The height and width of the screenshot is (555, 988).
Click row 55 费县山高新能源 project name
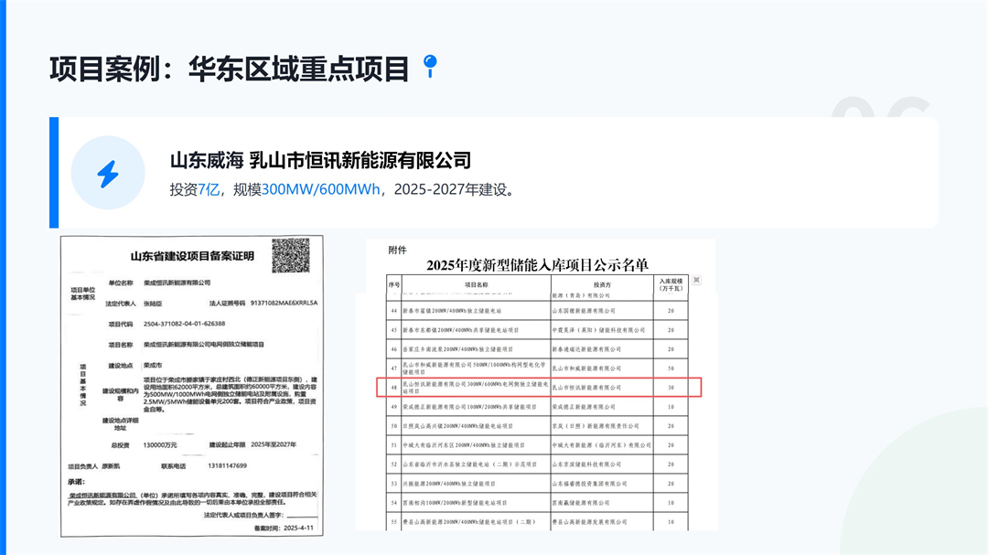469,521
